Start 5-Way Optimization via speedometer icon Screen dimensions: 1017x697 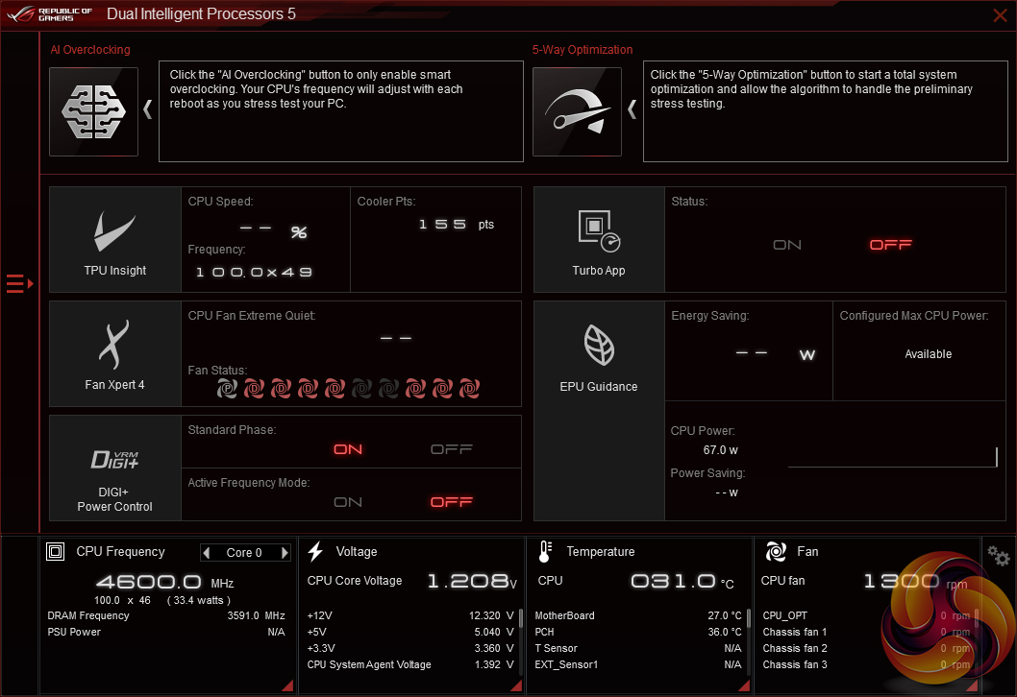(576, 111)
